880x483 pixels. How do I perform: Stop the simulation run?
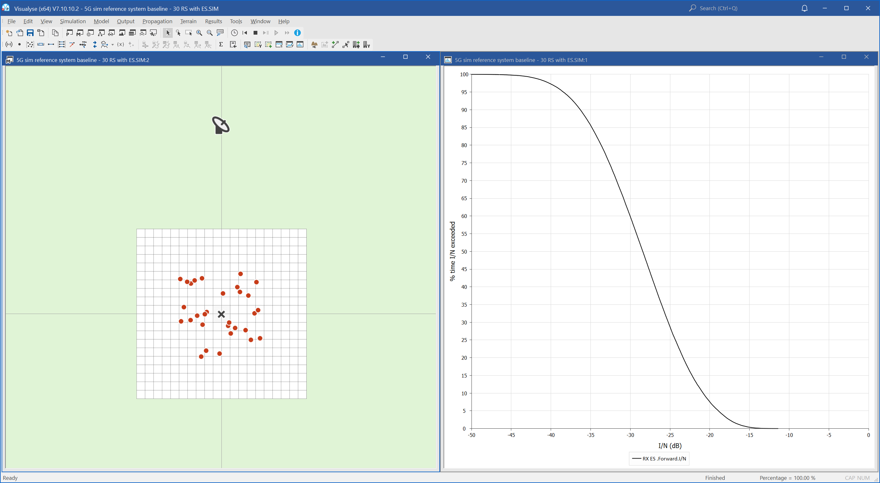point(255,33)
